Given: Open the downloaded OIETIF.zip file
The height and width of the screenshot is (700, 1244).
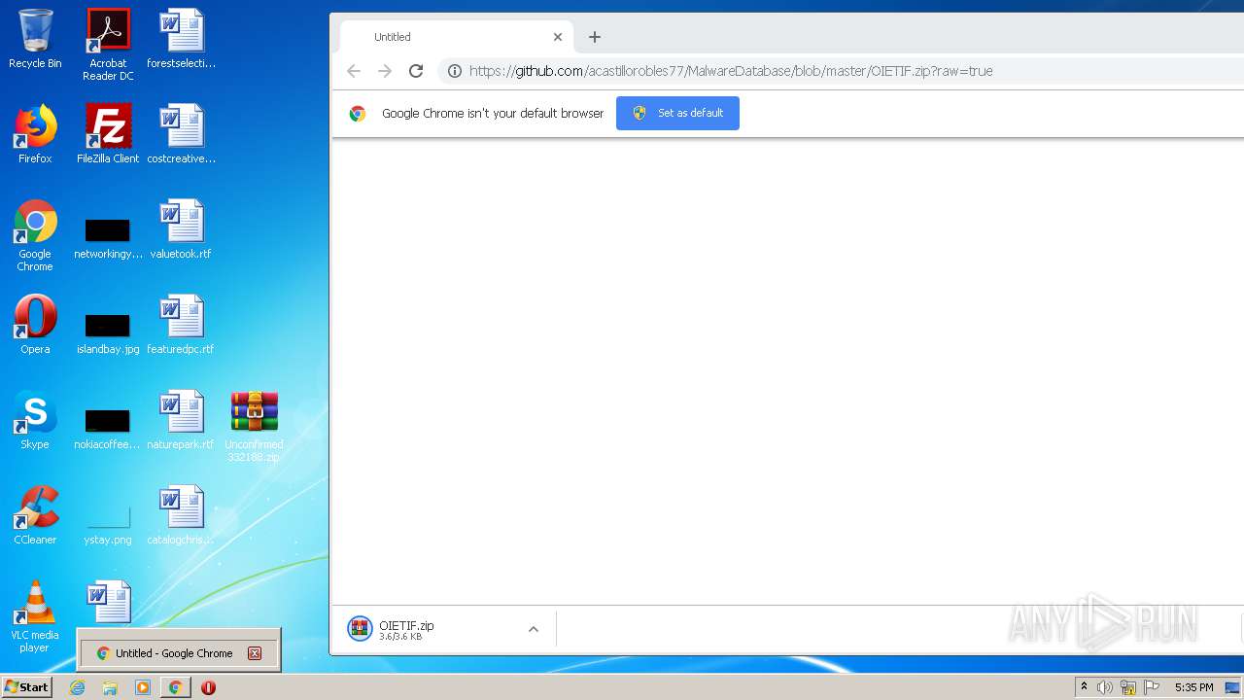Looking at the screenshot, I should [x=406, y=629].
